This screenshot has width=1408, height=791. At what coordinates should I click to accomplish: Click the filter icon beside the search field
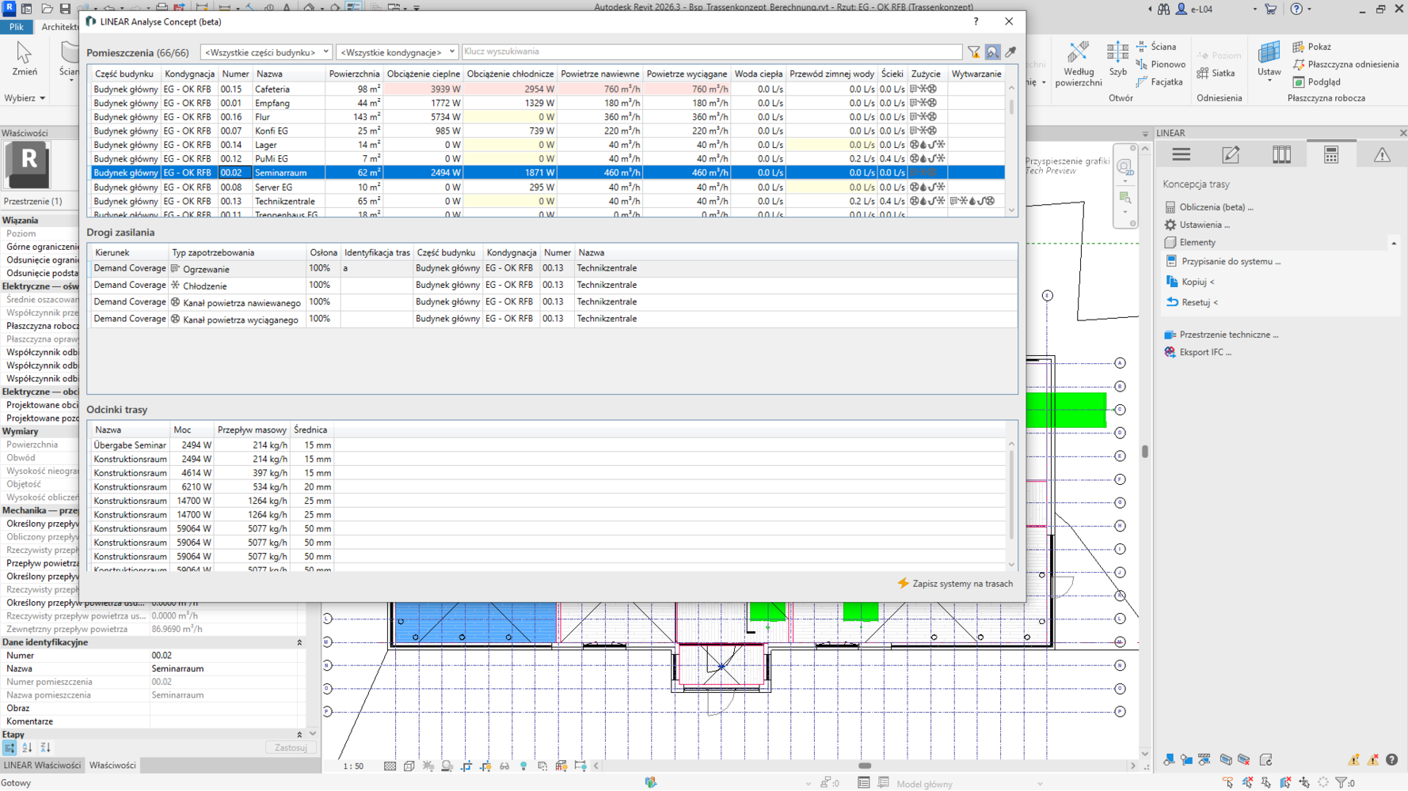(x=973, y=52)
